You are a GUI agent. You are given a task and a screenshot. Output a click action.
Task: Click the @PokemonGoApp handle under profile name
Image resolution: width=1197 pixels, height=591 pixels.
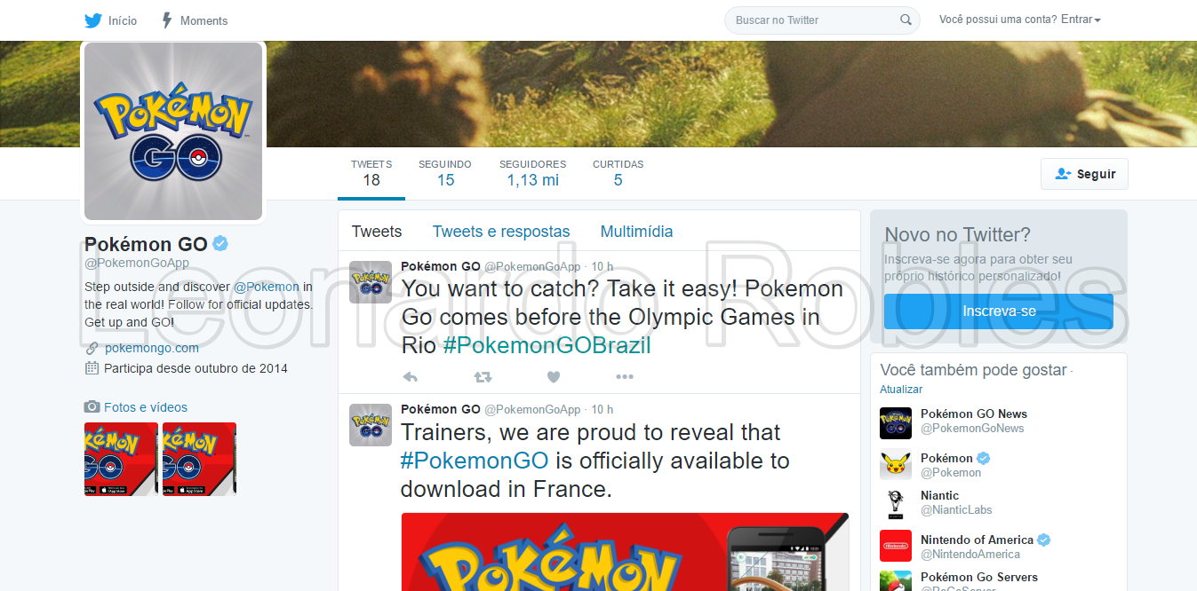[x=137, y=263]
